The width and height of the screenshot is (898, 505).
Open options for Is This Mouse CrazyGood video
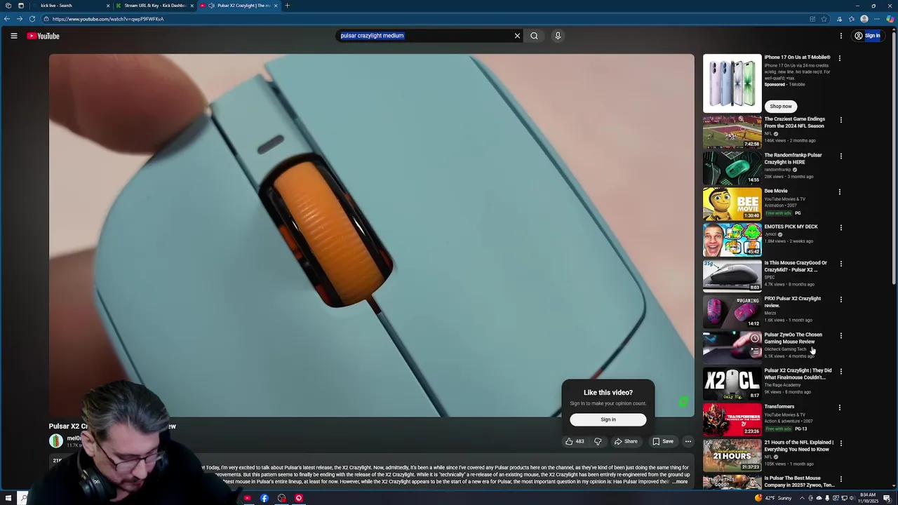tap(840, 264)
